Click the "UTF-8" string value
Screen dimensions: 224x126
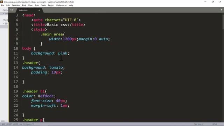pos(71,20)
